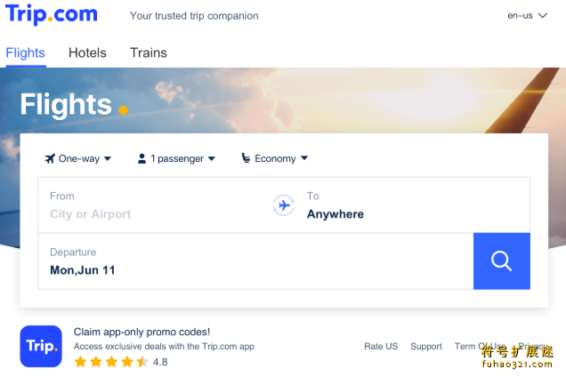
Task: Switch to the Trains tab
Action: pos(149,52)
